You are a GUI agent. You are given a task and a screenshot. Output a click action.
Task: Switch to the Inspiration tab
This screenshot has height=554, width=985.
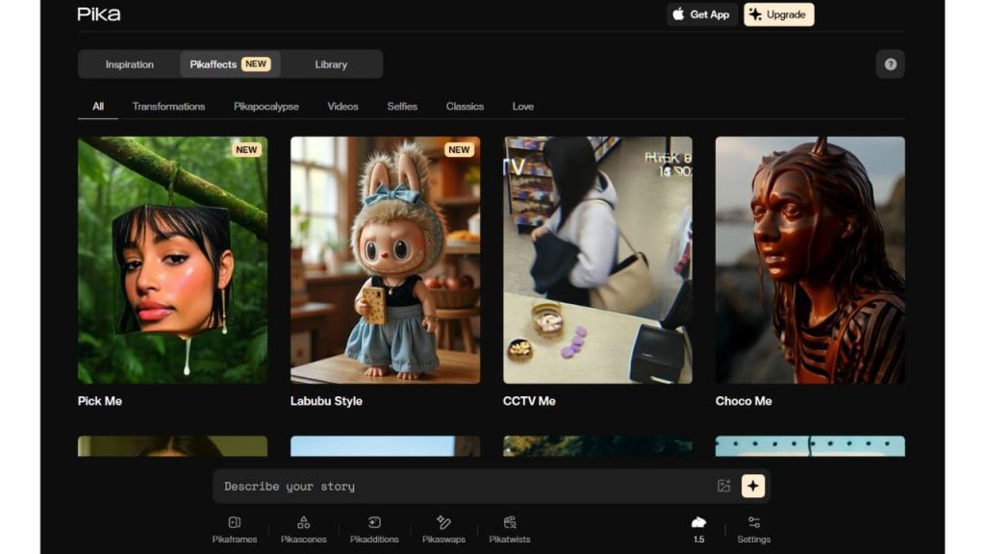(130, 64)
